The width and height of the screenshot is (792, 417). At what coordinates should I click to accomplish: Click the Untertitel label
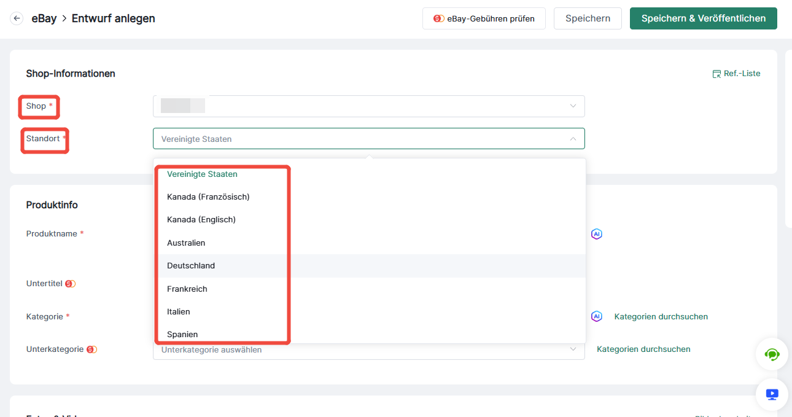click(44, 284)
